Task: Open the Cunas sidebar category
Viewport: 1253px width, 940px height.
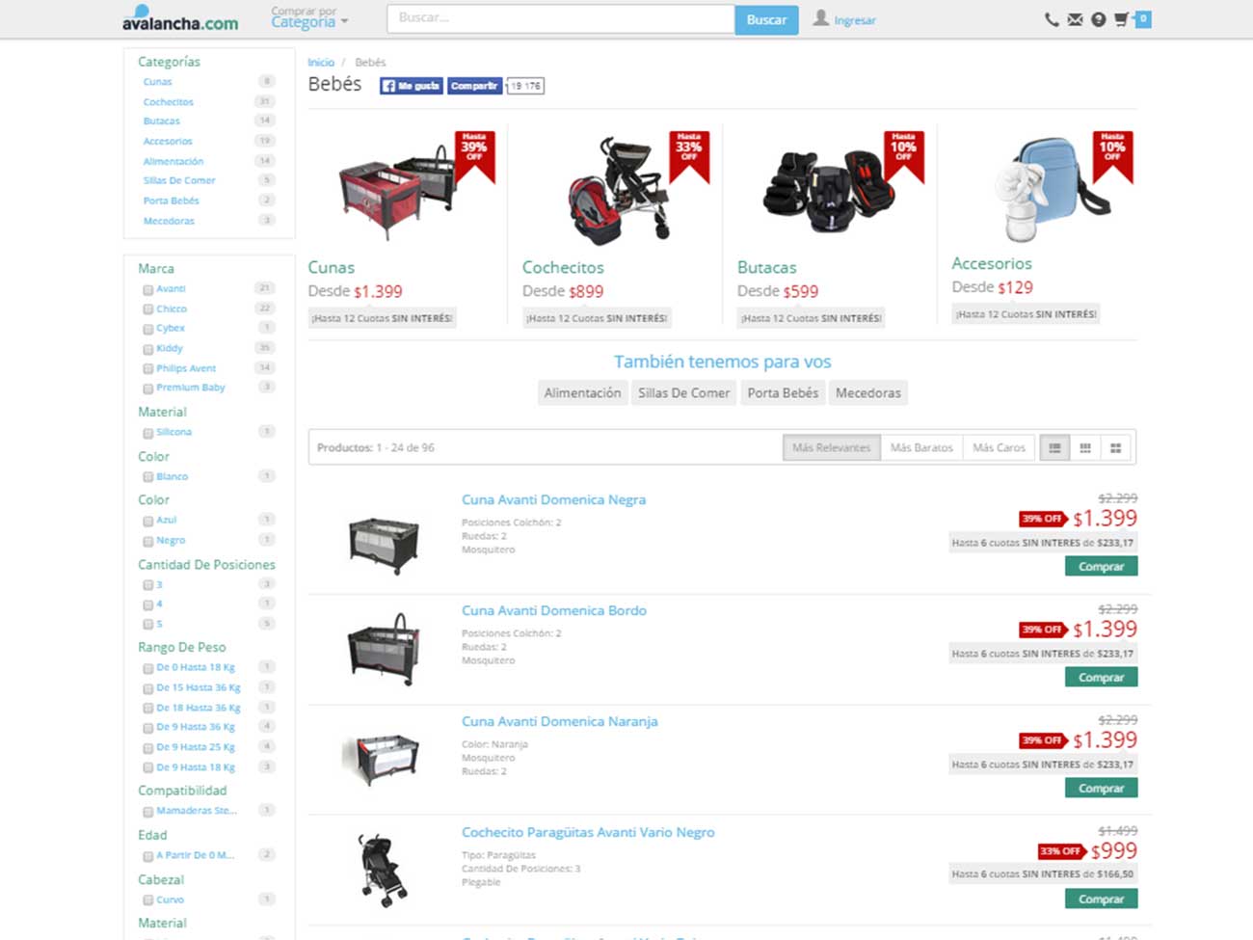Action: click(157, 82)
